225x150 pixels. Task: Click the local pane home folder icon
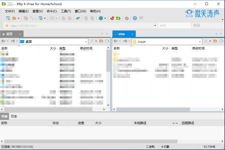tap(101, 41)
